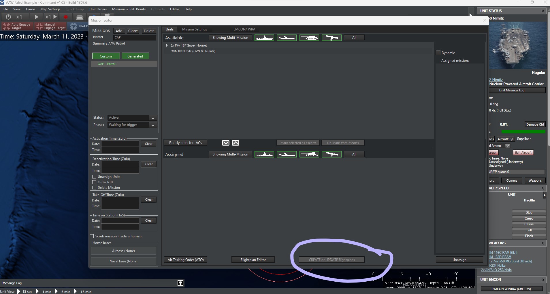Click the Plot Course compass icon
Viewport: 550px width, 294px height.
point(74,26)
